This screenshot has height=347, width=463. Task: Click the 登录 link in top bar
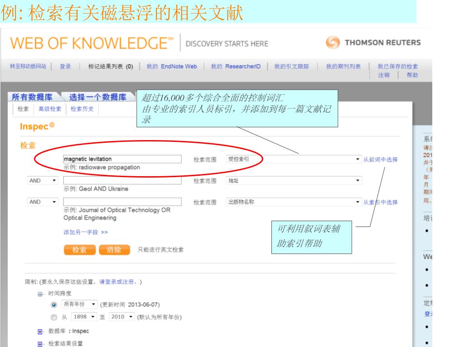[x=66, y=66]
